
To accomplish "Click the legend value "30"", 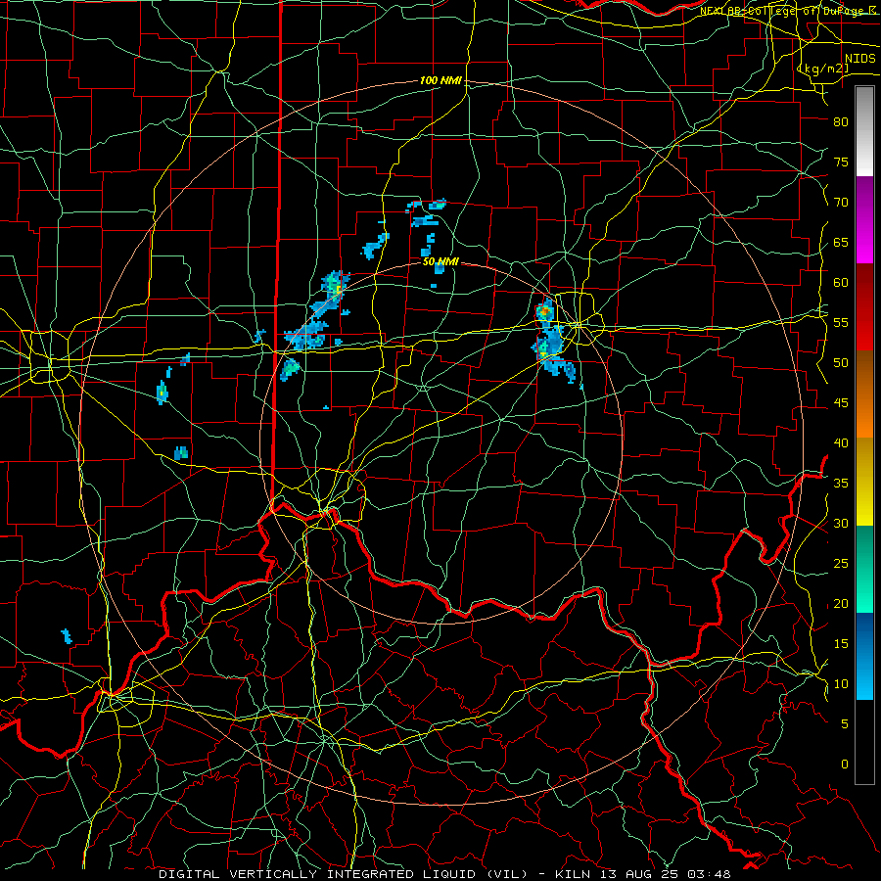I will tap(841, 524).
